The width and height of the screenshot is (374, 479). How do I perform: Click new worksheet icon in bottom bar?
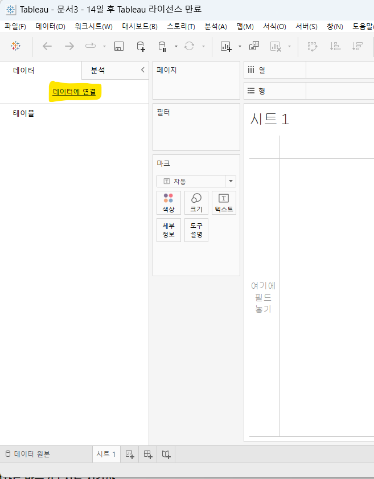coord(130,455)
